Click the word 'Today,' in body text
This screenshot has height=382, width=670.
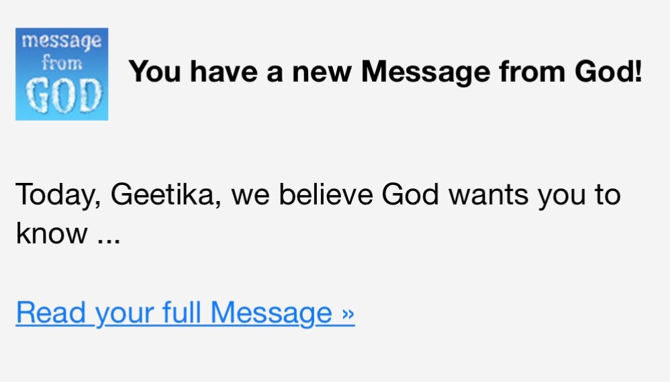[58, 196]
